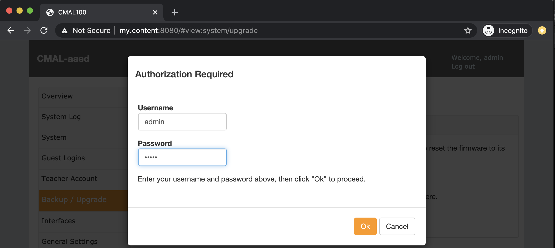Select Guest Logins sidebar item

(63, 158)
